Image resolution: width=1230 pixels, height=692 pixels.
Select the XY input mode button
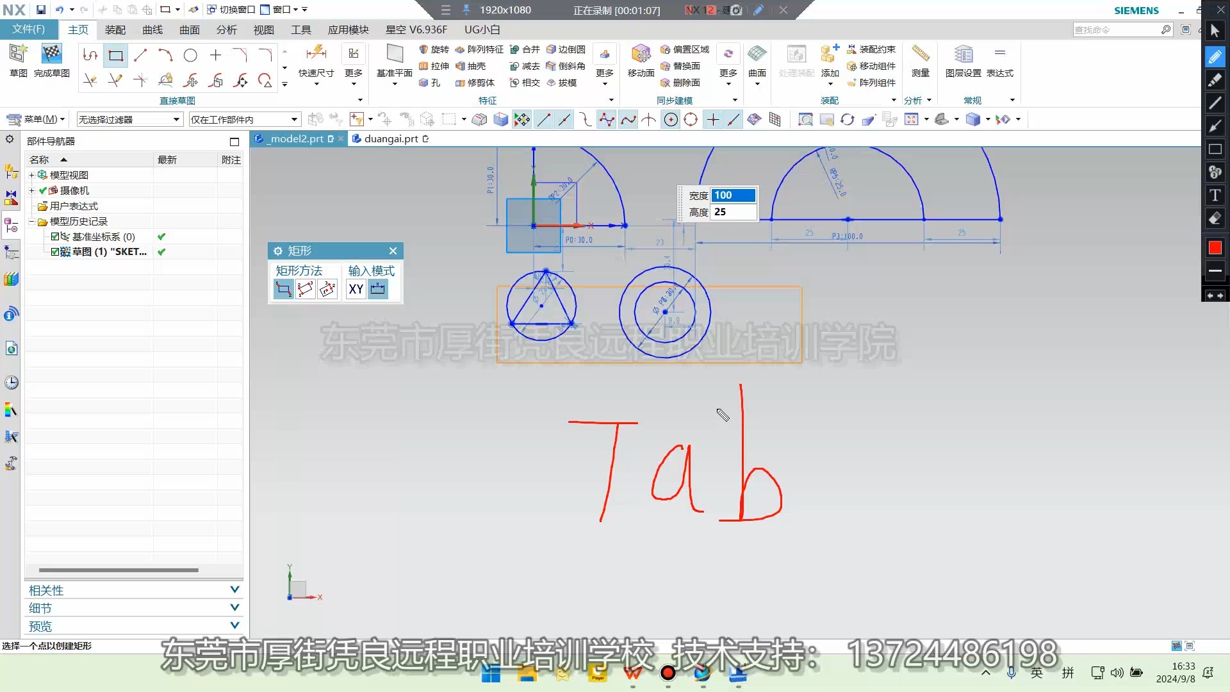356,289
